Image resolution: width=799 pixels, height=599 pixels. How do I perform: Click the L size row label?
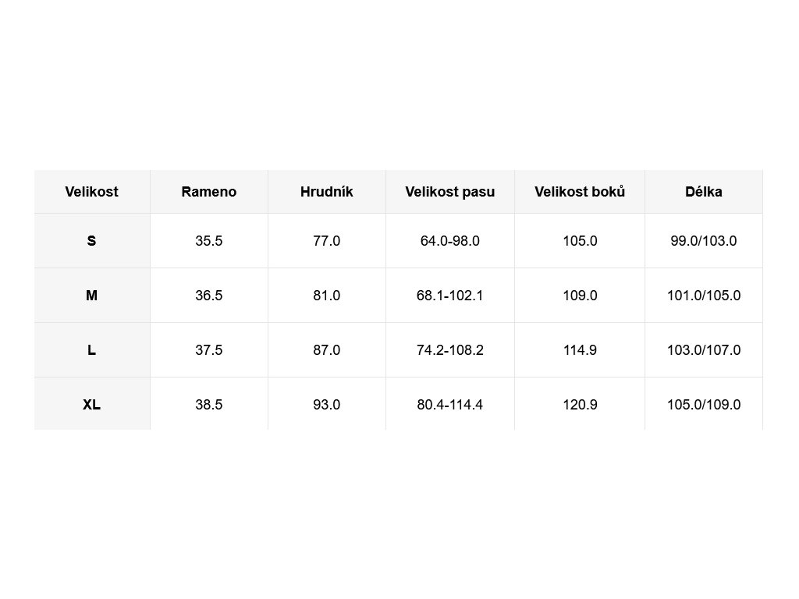click(92, 350)
